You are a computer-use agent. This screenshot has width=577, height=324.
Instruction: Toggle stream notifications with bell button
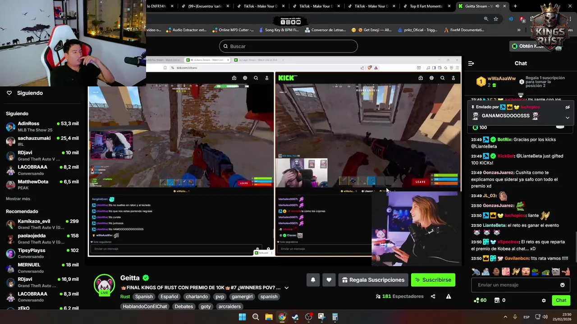click(313, 280)
